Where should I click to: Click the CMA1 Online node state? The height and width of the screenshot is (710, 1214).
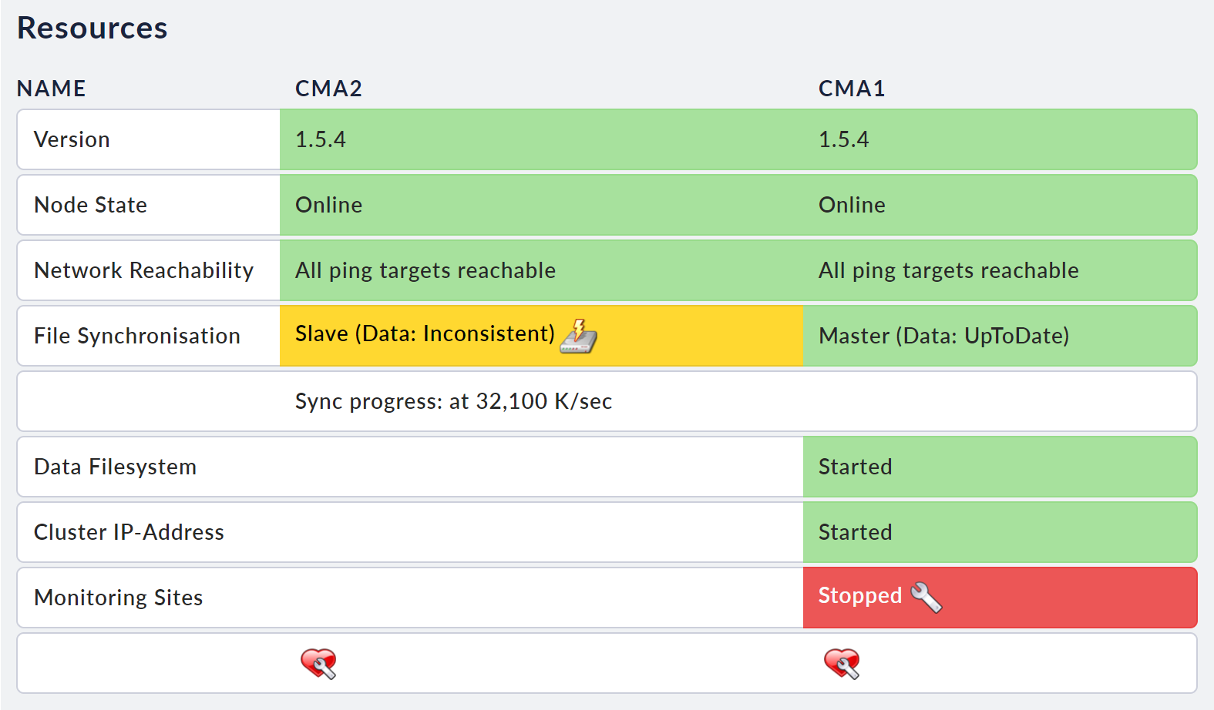coord(852,205)
